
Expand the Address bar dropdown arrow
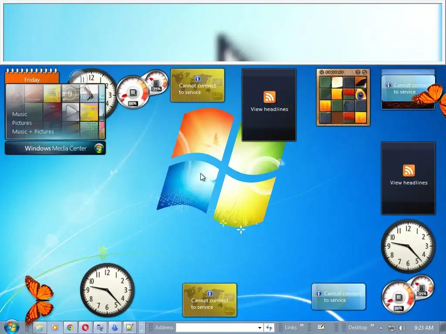(x=260, y=328)
